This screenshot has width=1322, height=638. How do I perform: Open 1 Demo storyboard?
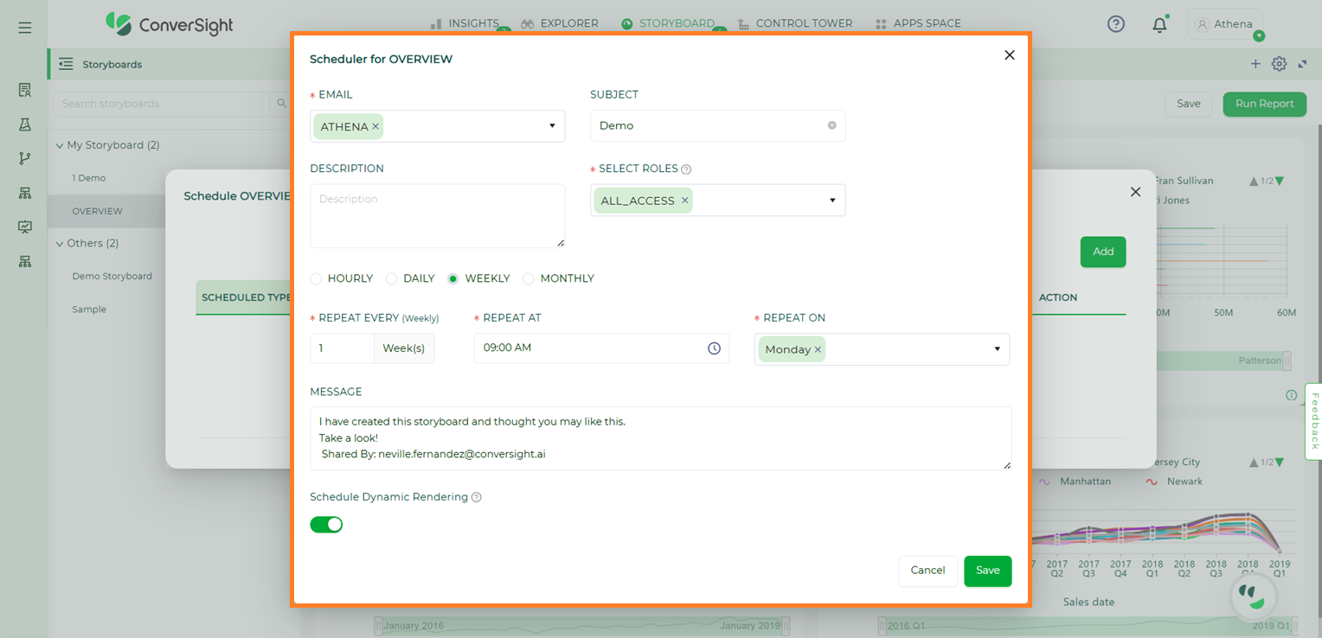[x=89, y=178]
